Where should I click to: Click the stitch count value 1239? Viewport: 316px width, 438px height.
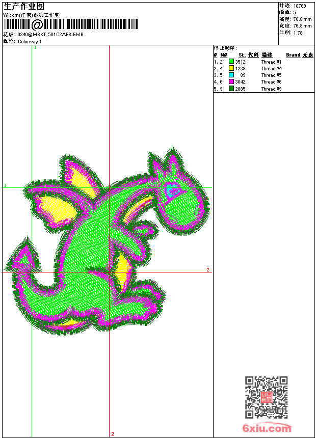[240, 68]
